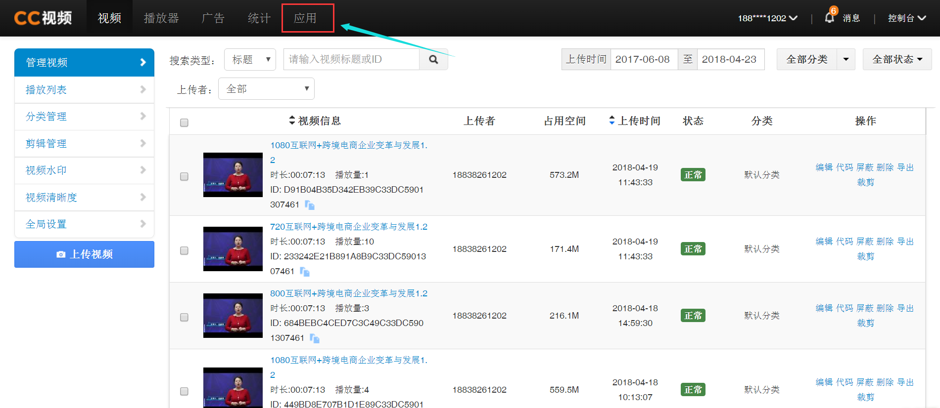Toggle the select-all checkbox in table header
This screenshot has width=940, height=408.
click(184, 122)
